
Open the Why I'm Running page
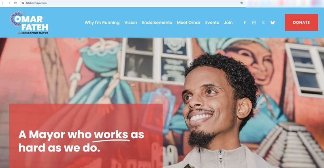(x=102, y=23)
